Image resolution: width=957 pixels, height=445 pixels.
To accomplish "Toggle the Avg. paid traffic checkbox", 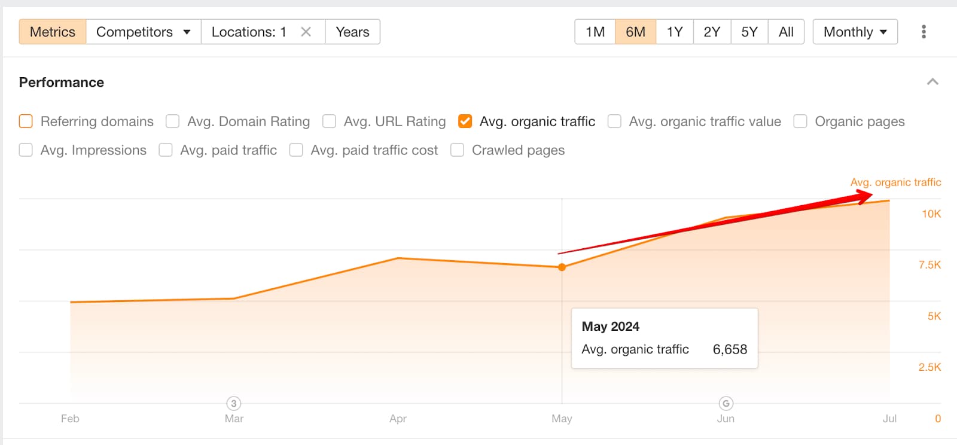I will (166, 150).
